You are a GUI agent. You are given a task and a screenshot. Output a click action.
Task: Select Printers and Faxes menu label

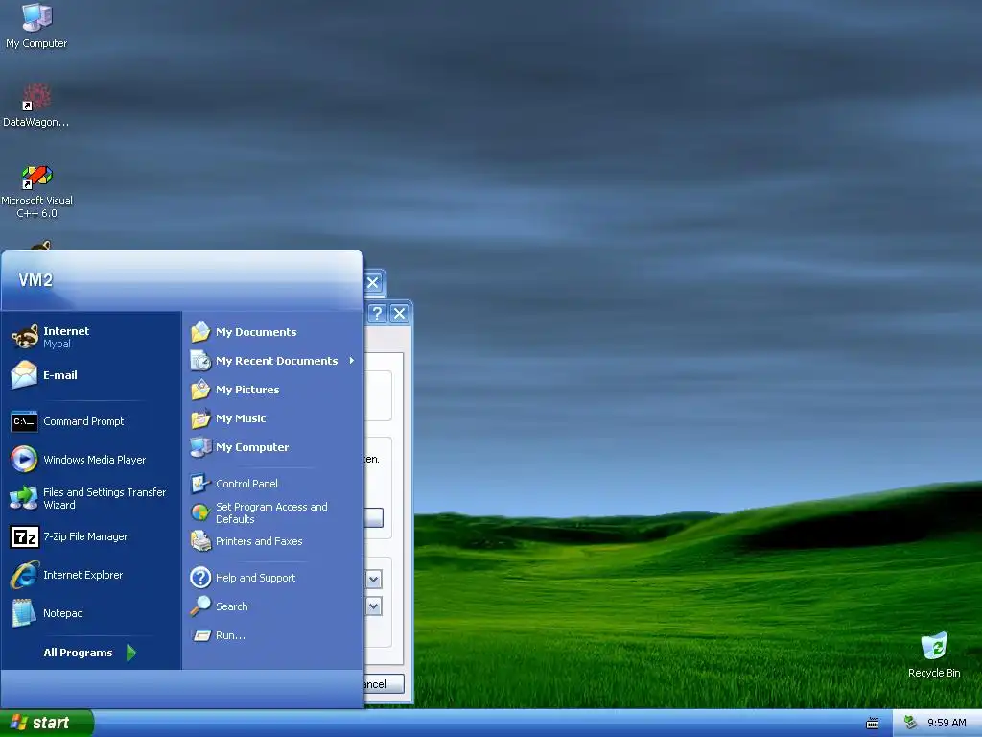pos(259,541)
